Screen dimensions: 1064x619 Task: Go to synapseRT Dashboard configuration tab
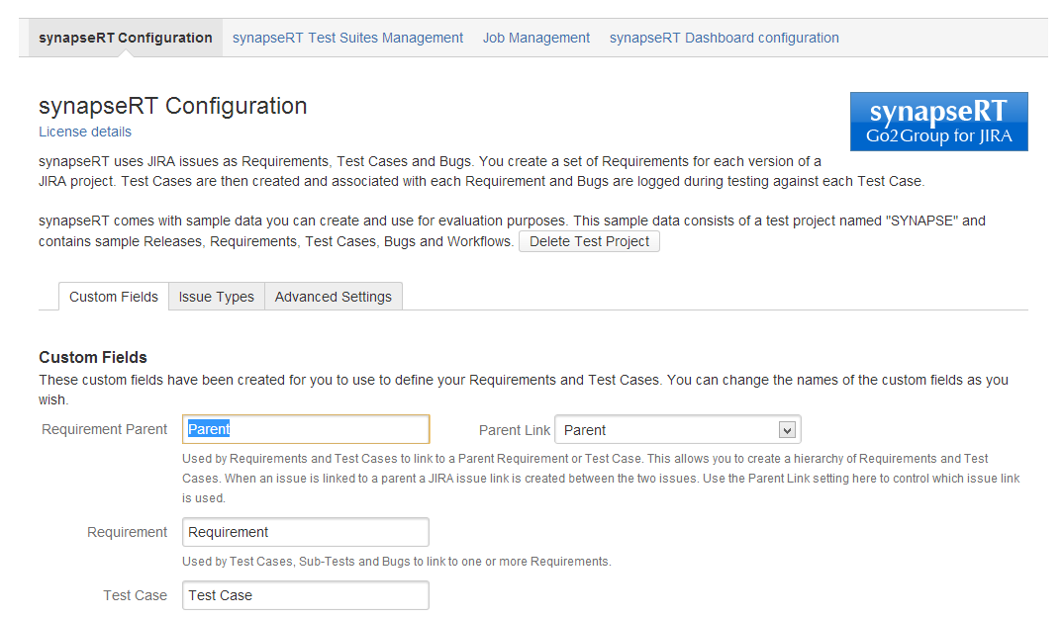click(724, 38)
